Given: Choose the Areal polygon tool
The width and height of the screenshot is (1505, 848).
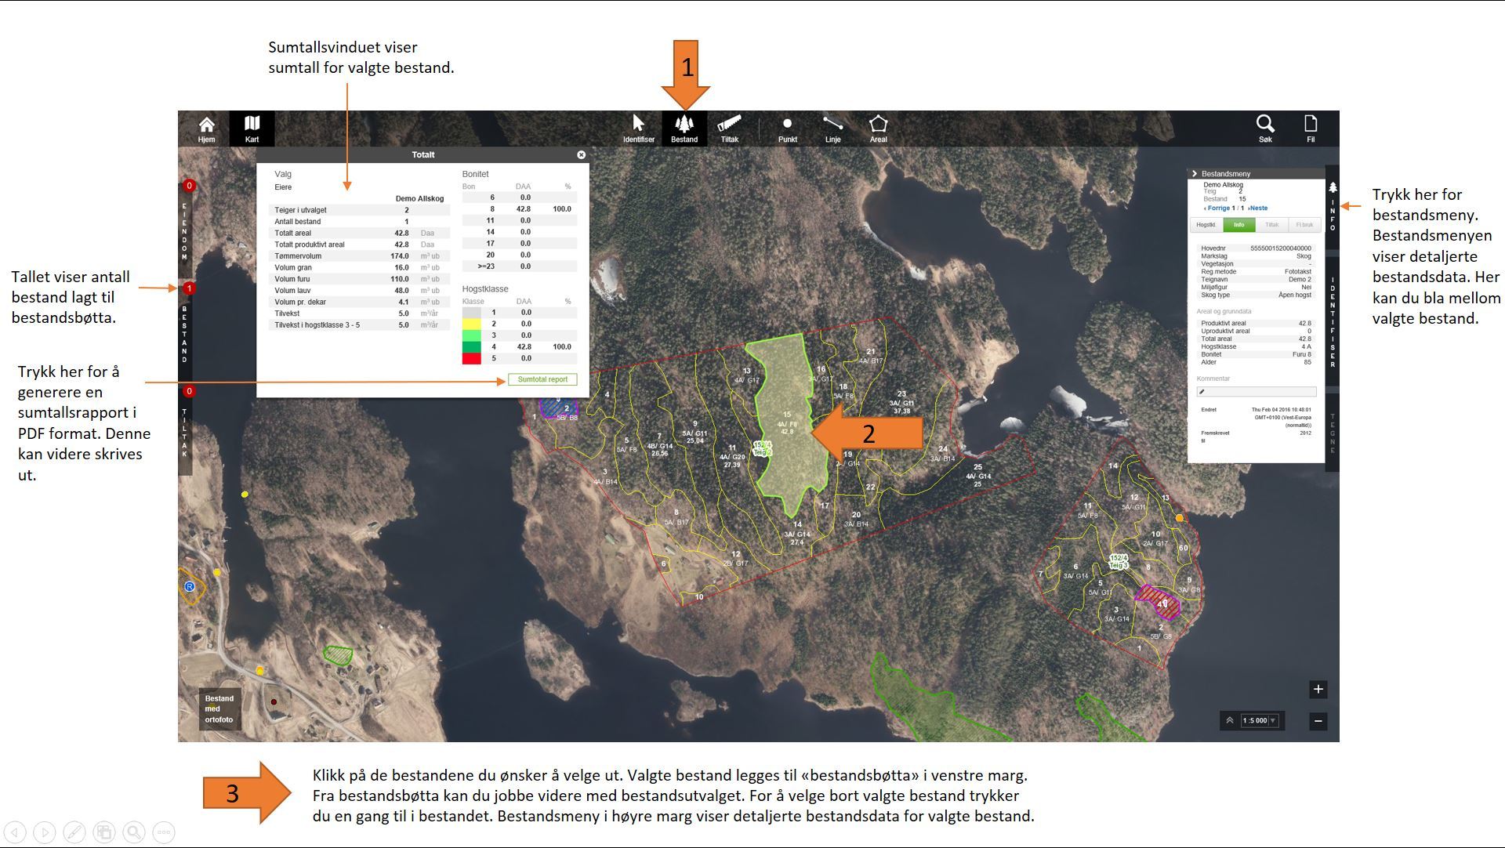Looking at the screenshot, I should coord(878,129).
